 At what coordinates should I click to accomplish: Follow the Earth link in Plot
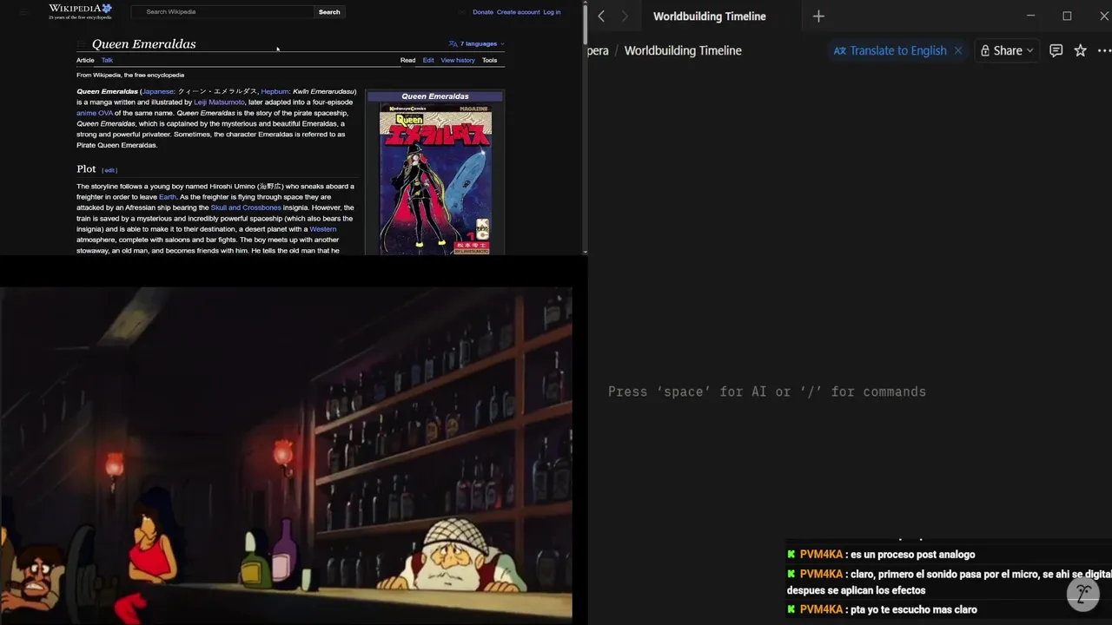(168, 197)
